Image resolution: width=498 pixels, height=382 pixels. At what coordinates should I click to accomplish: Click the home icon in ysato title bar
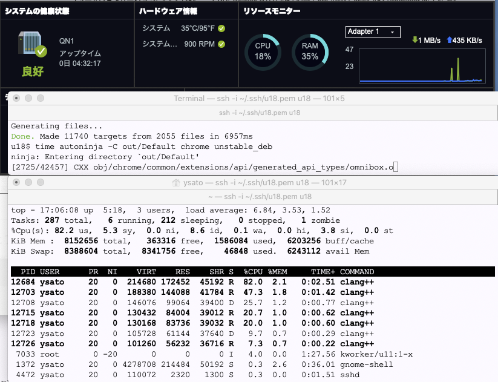point(177,183)
